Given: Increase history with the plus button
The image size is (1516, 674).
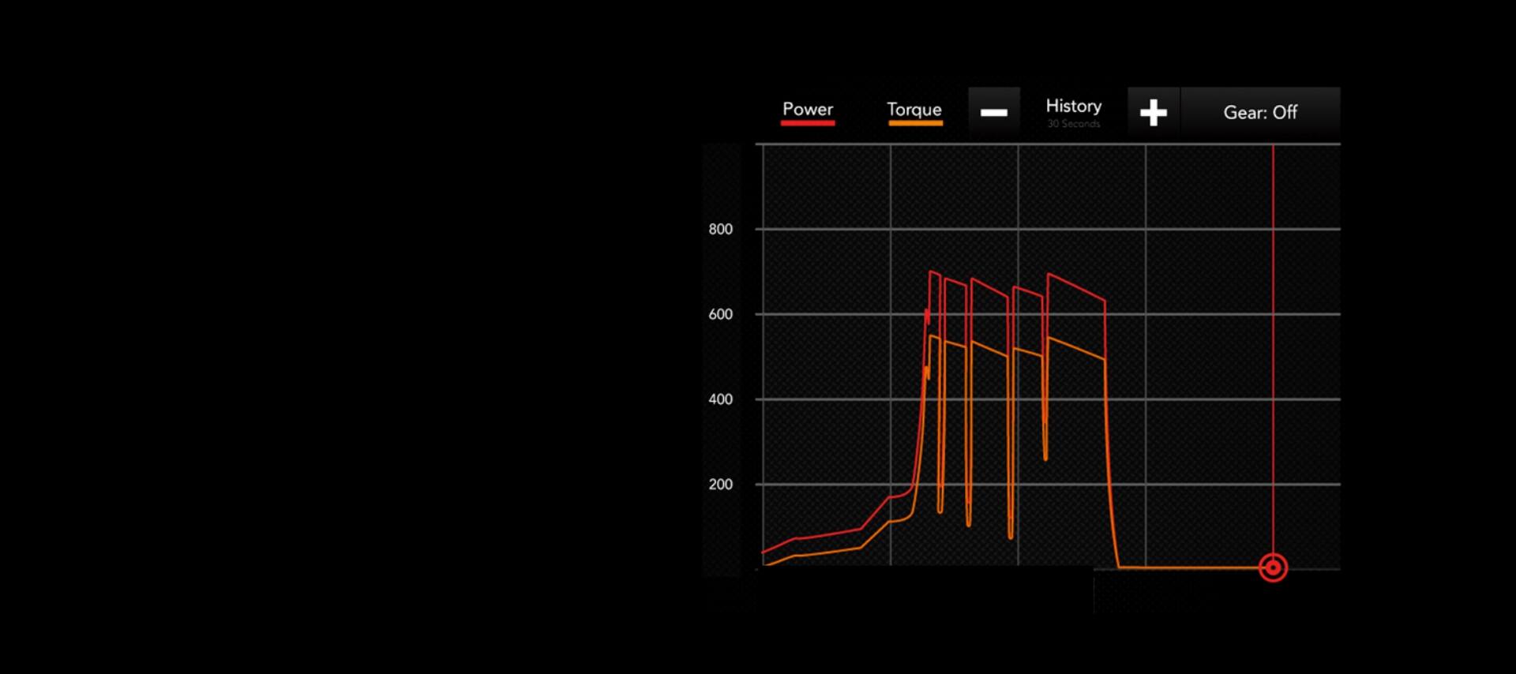Looking at the screenshot, I should (1154, 113).
